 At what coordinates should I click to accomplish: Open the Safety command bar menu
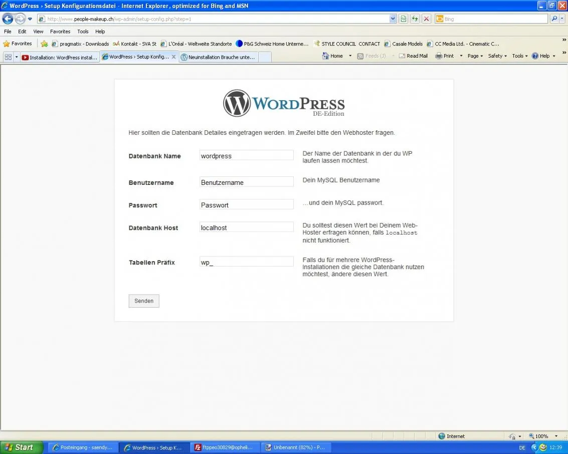(x=497, y=56)
